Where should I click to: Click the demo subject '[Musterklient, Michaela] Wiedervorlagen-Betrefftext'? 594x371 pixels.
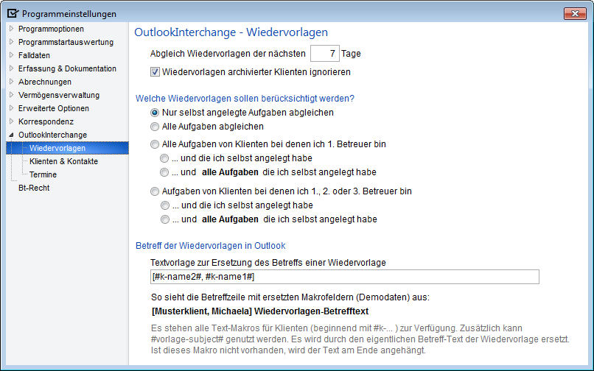tap(260, 311)
